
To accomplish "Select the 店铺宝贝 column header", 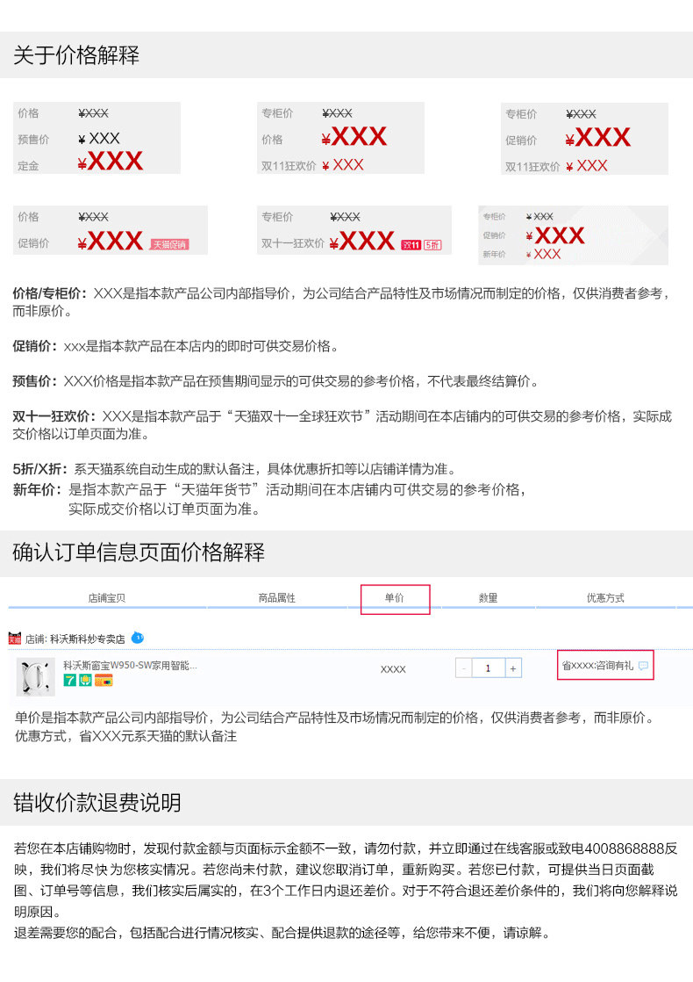I will [107, 598].
